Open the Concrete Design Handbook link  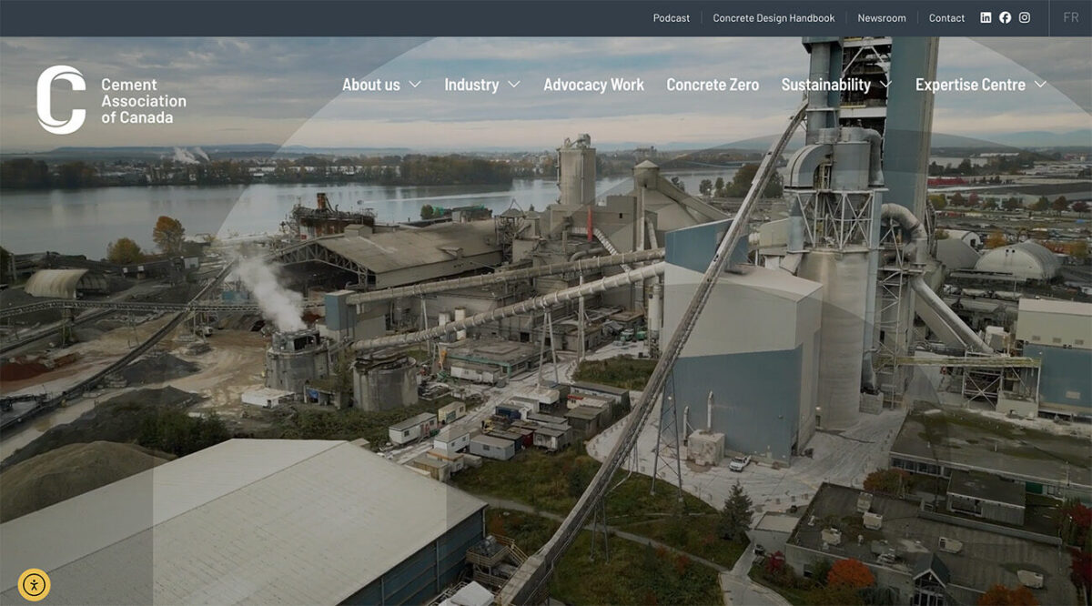point(773,18)
